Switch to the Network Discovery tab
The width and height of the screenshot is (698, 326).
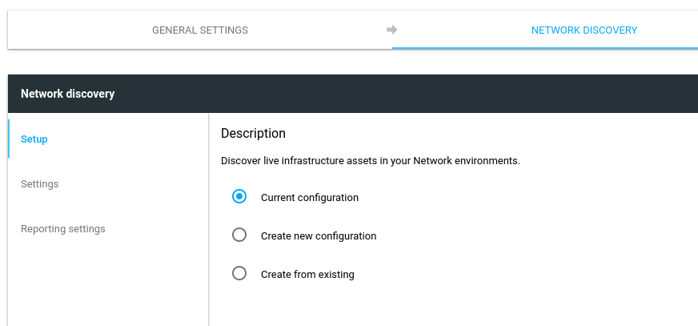click(584, 30)
